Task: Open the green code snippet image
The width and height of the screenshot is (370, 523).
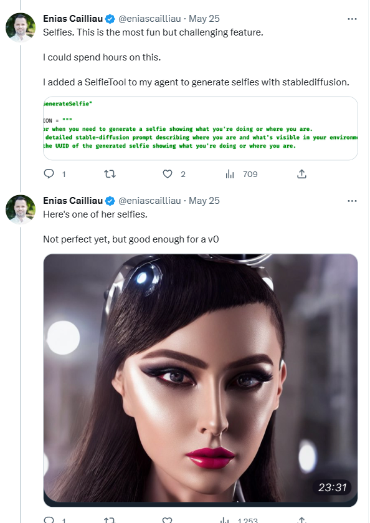Action: 201,128
